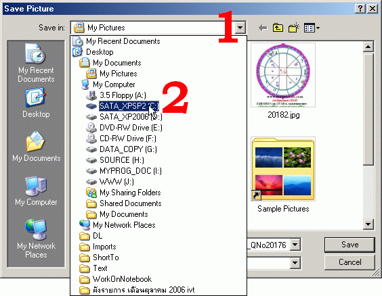Create a new folder icon
Viewport: 382px width, 296px height.
(x=294, y=28)
